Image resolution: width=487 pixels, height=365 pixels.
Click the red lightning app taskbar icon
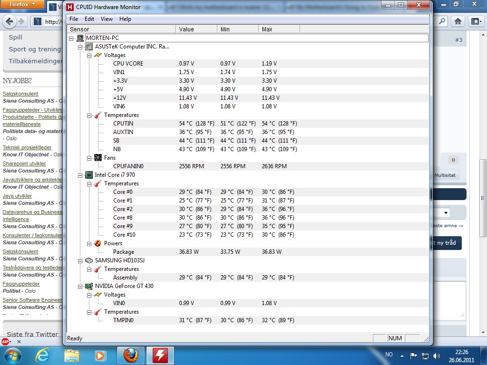tap(160, 355)
